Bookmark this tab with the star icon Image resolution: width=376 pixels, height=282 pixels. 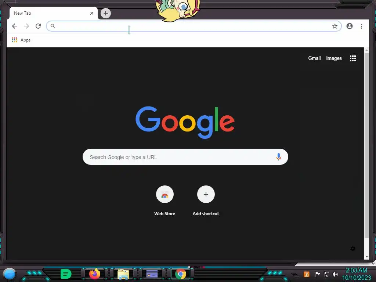[335, 26]
